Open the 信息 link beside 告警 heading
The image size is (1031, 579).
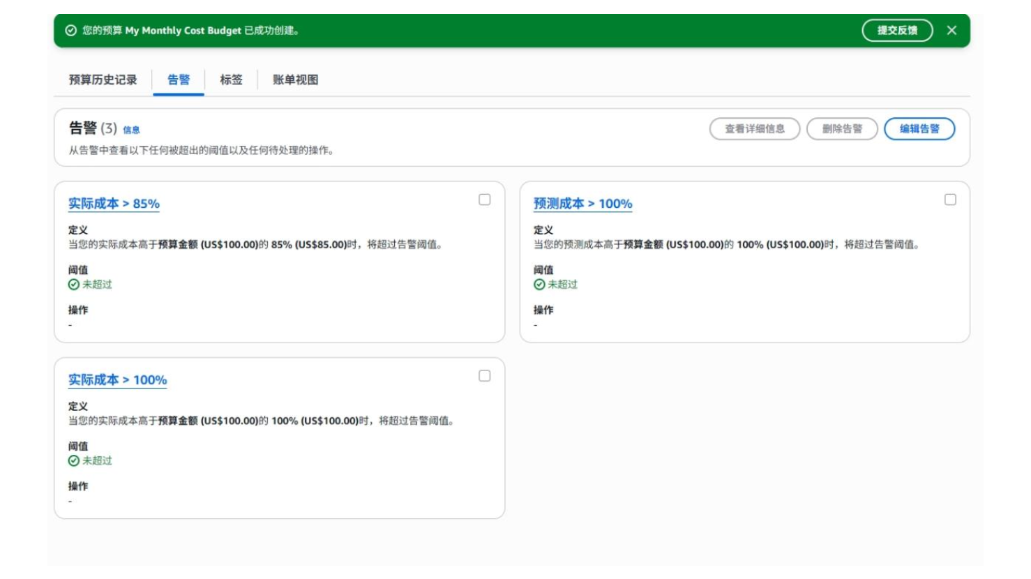[131, 130]
